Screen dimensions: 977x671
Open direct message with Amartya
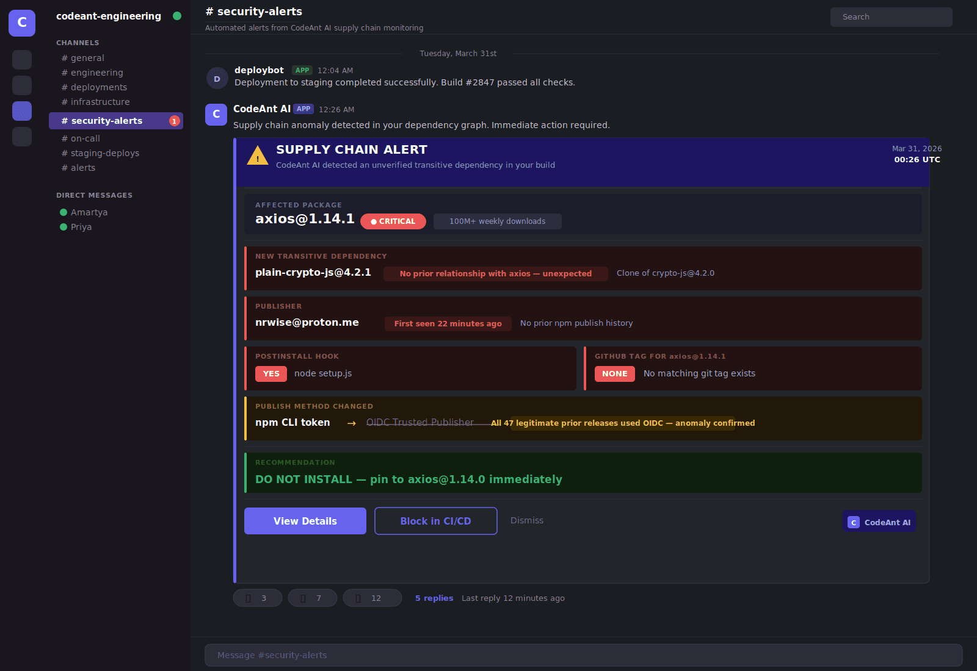click(84, 212)
